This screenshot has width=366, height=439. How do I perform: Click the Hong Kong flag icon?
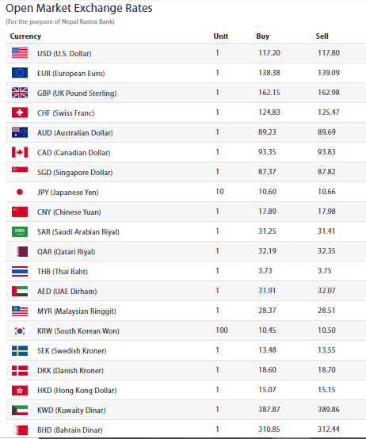[x=20, y=391]
